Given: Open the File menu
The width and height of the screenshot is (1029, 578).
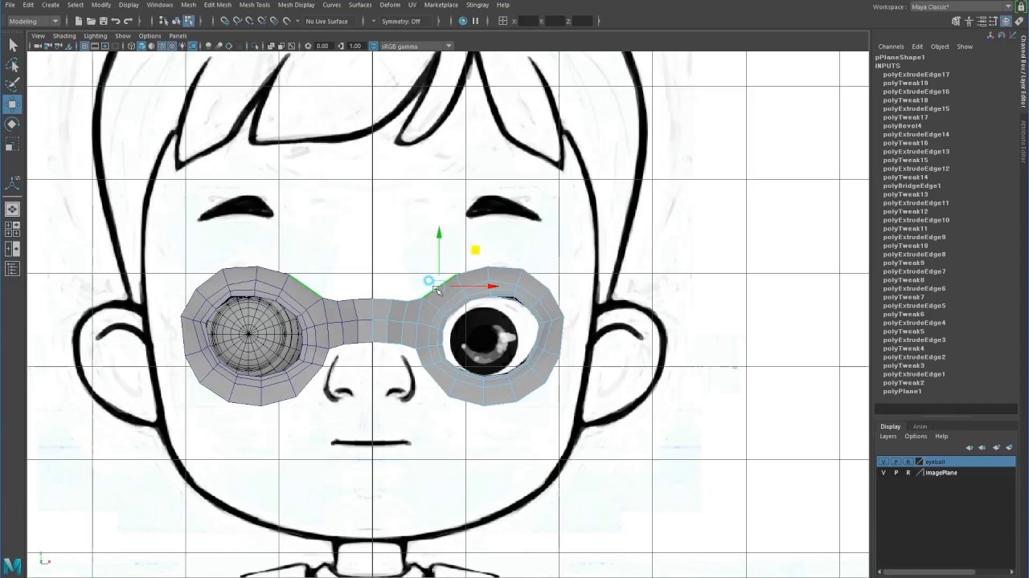Looking at the screenshot, I should click(x=10, y=5).
